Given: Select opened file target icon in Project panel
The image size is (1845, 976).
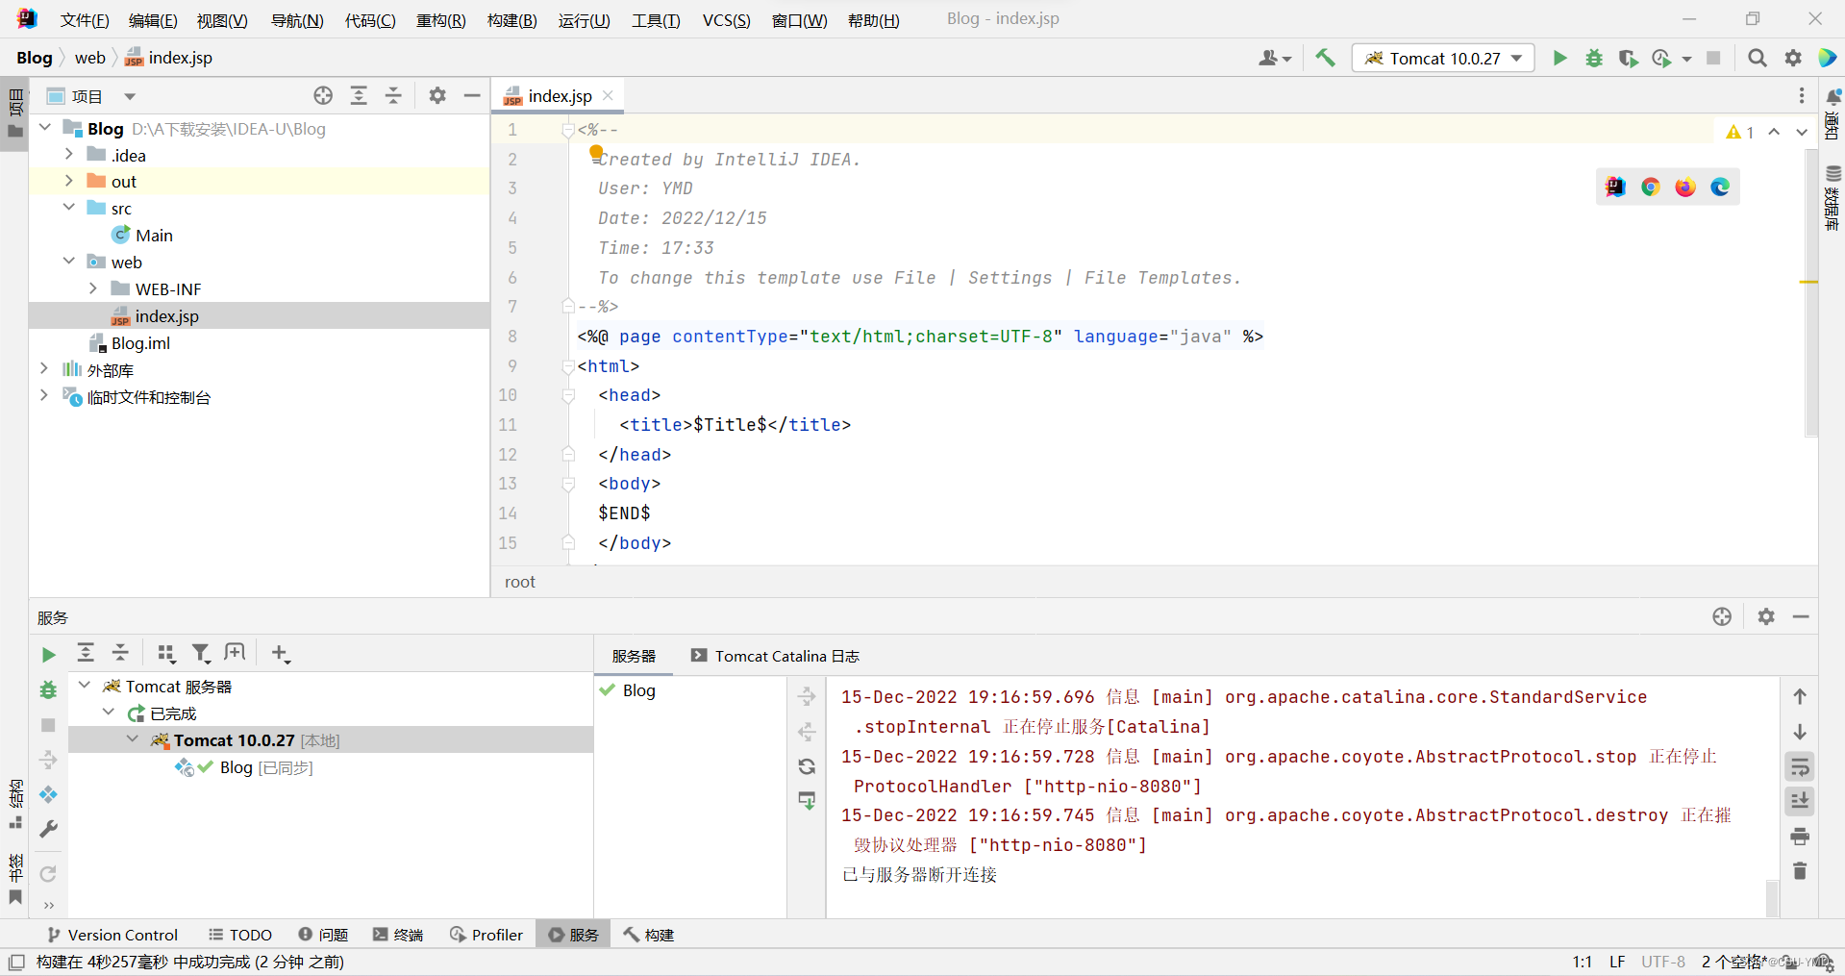Looking at the screenshot, I should 323,95.
